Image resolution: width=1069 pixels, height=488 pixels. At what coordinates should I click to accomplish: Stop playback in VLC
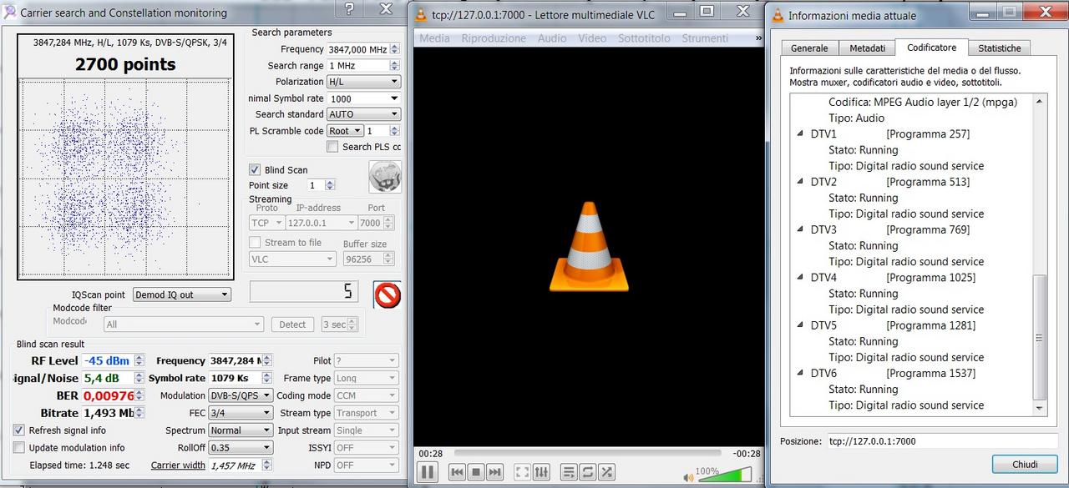pyautogui.click(x=476, y=472)
